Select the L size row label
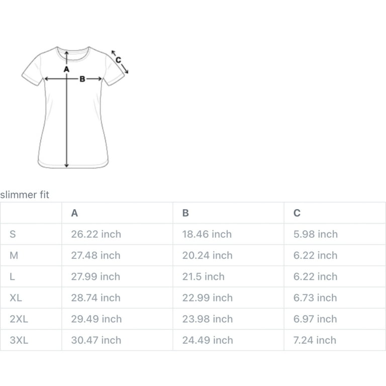The image size is (386, 386). [x=12, y=276]
